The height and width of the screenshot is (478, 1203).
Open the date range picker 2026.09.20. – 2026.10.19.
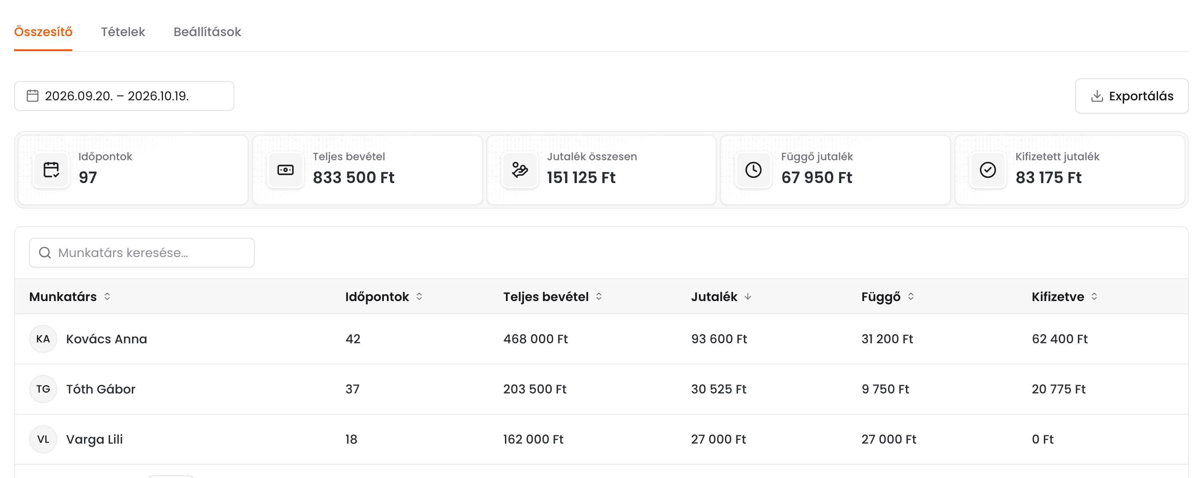pyautogui.click(x=124, y=96)
